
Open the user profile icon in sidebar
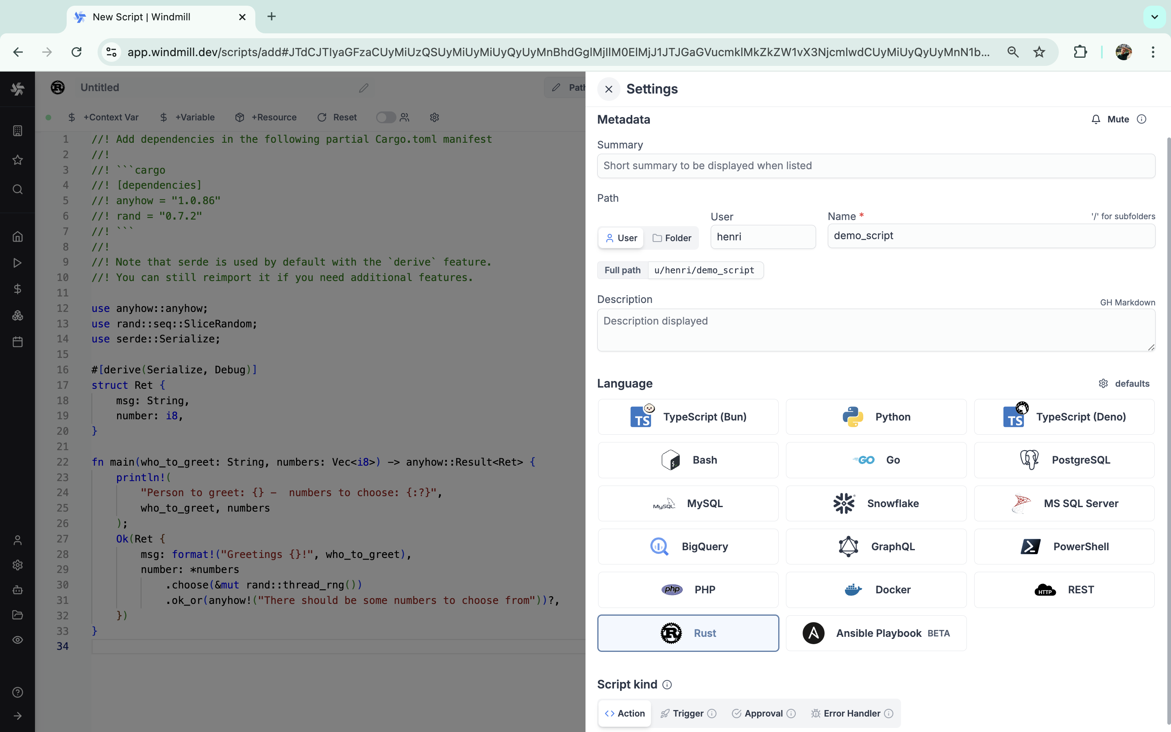[17, 540]
